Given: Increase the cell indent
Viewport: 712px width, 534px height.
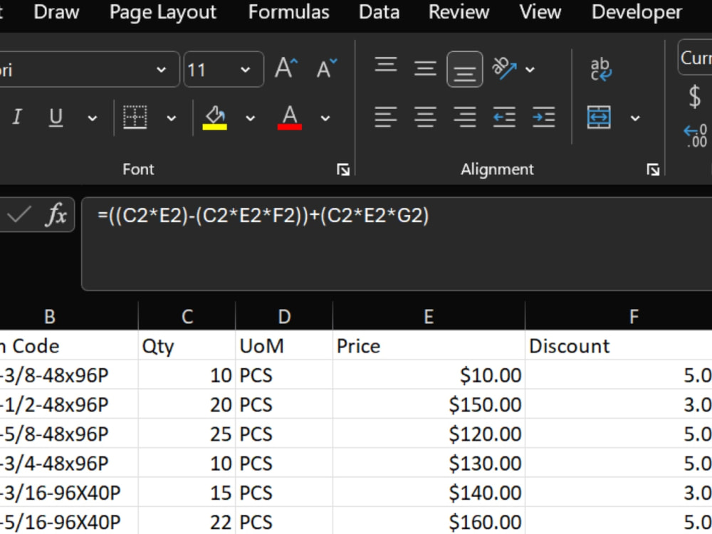Looking at the screenshot, I should point(544,117).
